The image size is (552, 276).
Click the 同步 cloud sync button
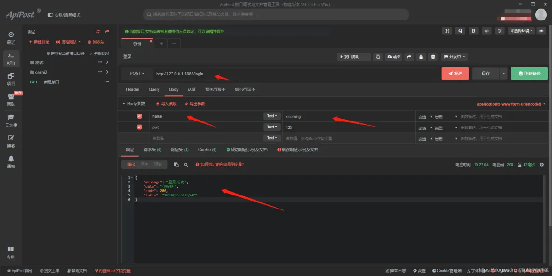click(393, 57)
